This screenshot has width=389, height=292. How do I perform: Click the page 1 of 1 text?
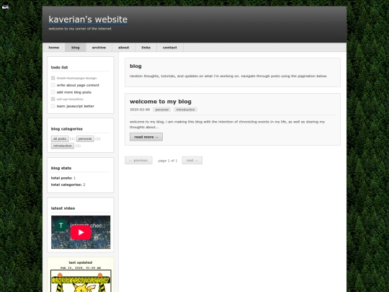click(x=168, y=161)
